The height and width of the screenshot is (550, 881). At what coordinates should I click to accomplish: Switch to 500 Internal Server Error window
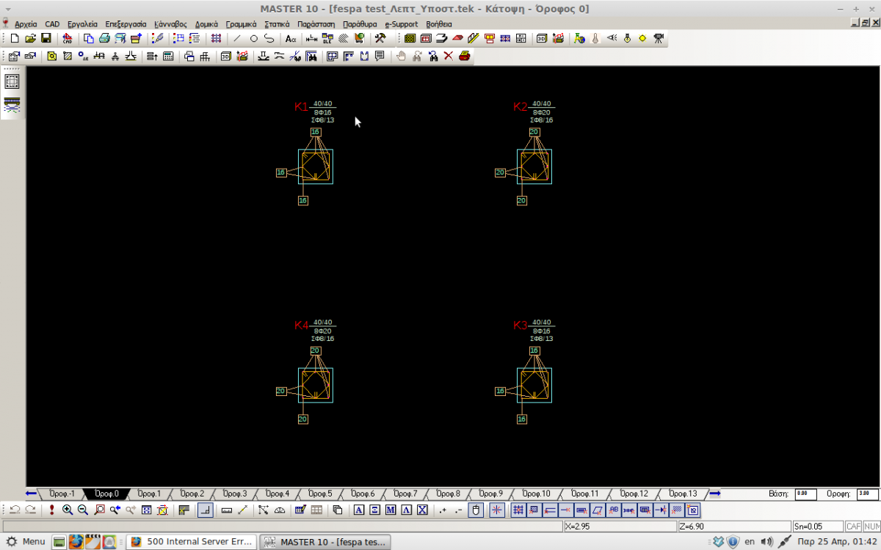click(x=192, y=542)
